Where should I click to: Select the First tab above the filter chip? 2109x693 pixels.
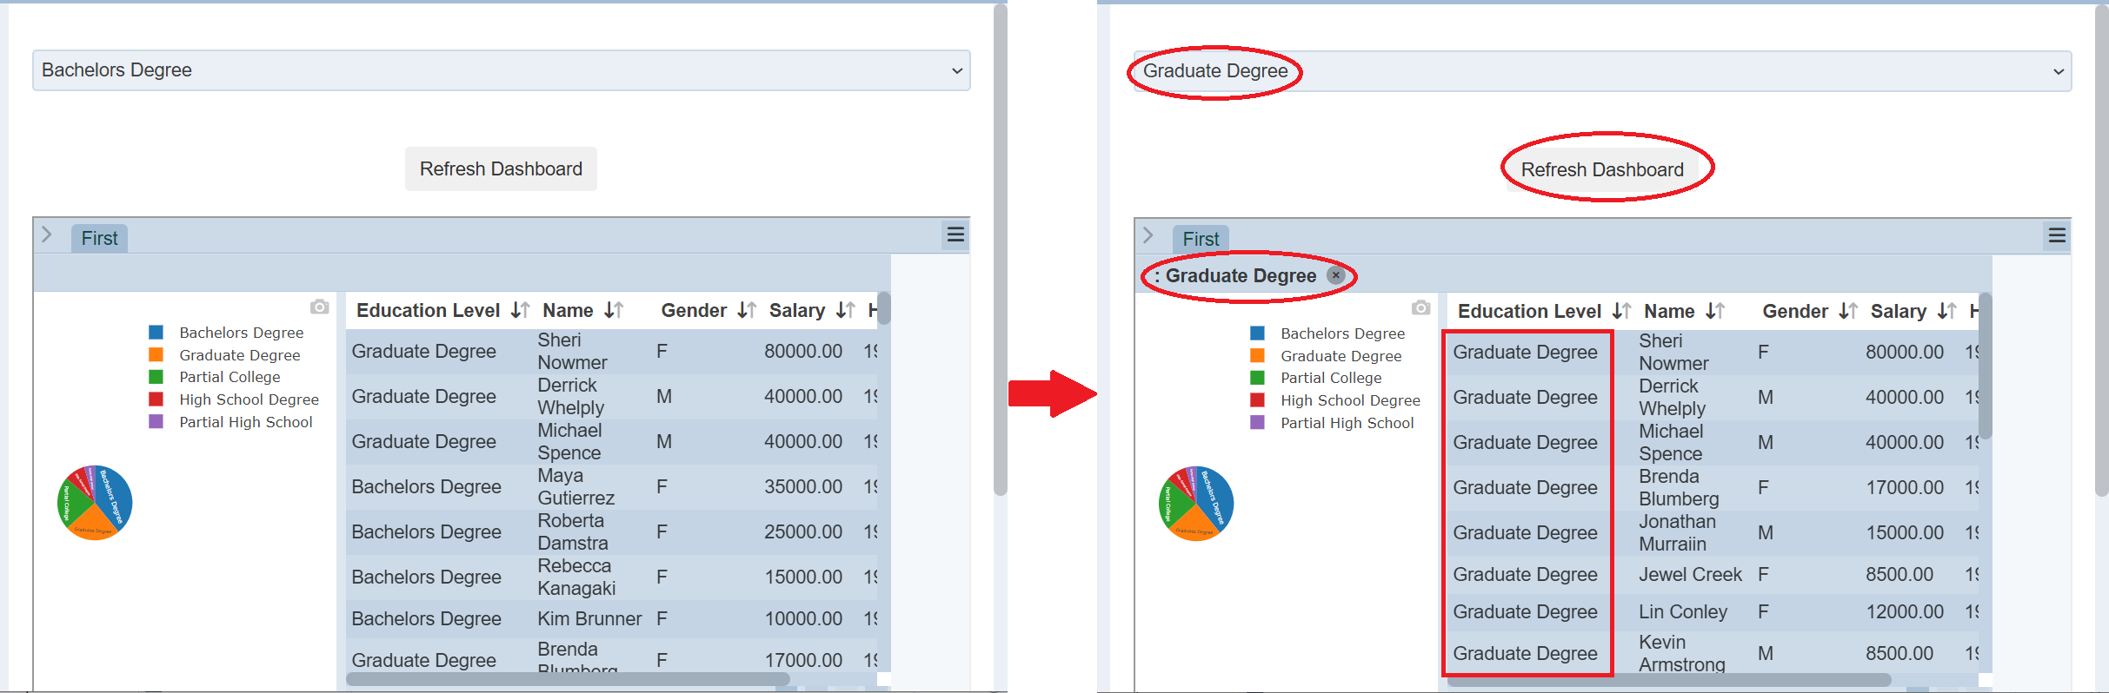(x=1201, y=239)
